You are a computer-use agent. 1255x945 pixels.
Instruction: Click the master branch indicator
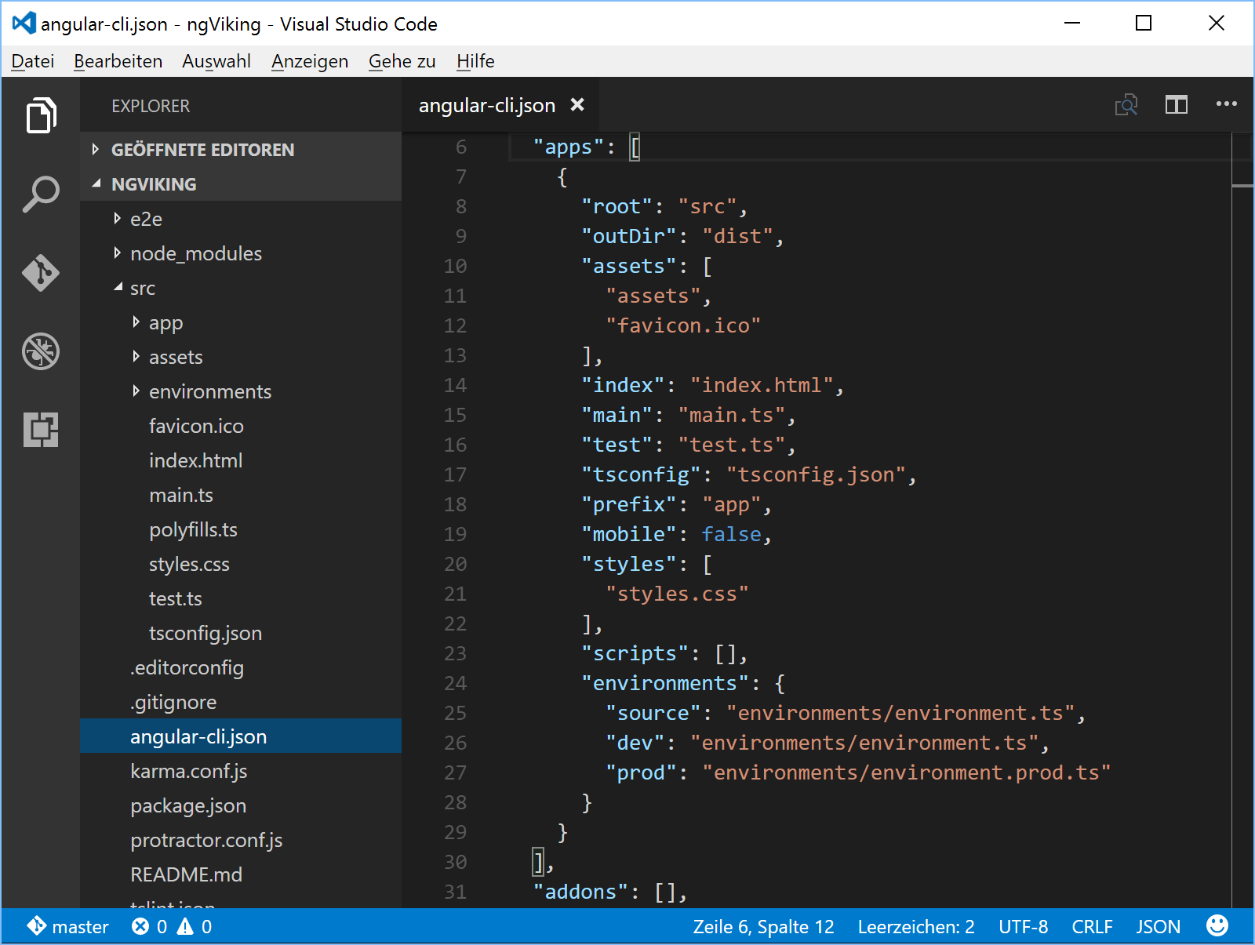click(68, 927)
